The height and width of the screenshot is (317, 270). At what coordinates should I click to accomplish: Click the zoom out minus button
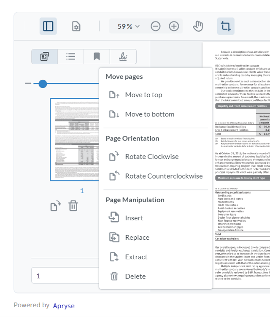coord(155,26)
